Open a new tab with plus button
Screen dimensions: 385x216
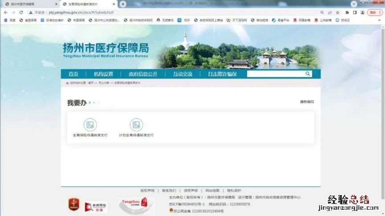(123, 4)
